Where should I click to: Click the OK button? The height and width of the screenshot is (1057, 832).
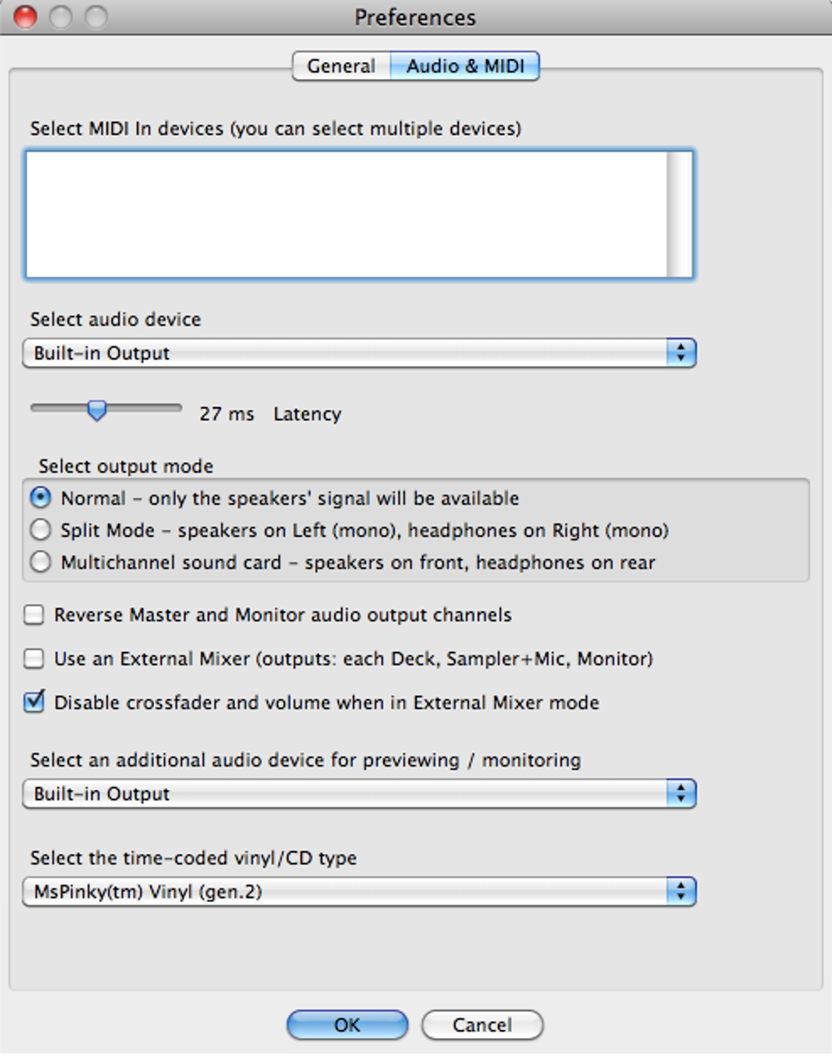coord(347,1025)
